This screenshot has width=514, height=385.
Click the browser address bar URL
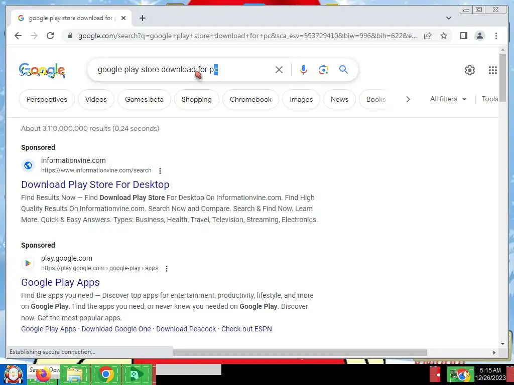(247, 36)
